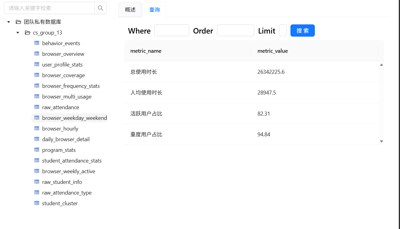Select raw_attendance in the tree
The height and width of the screenshot is (229, 400).
pos(60,107)
